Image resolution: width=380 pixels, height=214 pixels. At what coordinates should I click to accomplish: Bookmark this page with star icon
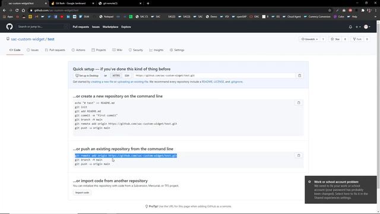(330, 11)
